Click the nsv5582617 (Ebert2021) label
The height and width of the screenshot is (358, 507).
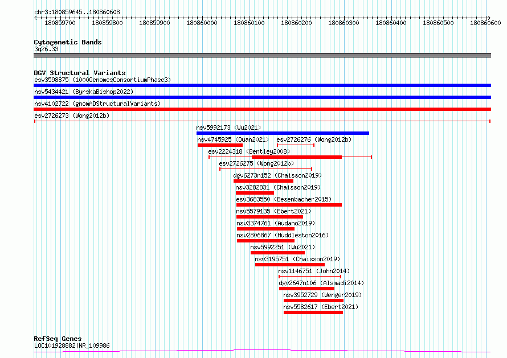(x=321, y=307)
